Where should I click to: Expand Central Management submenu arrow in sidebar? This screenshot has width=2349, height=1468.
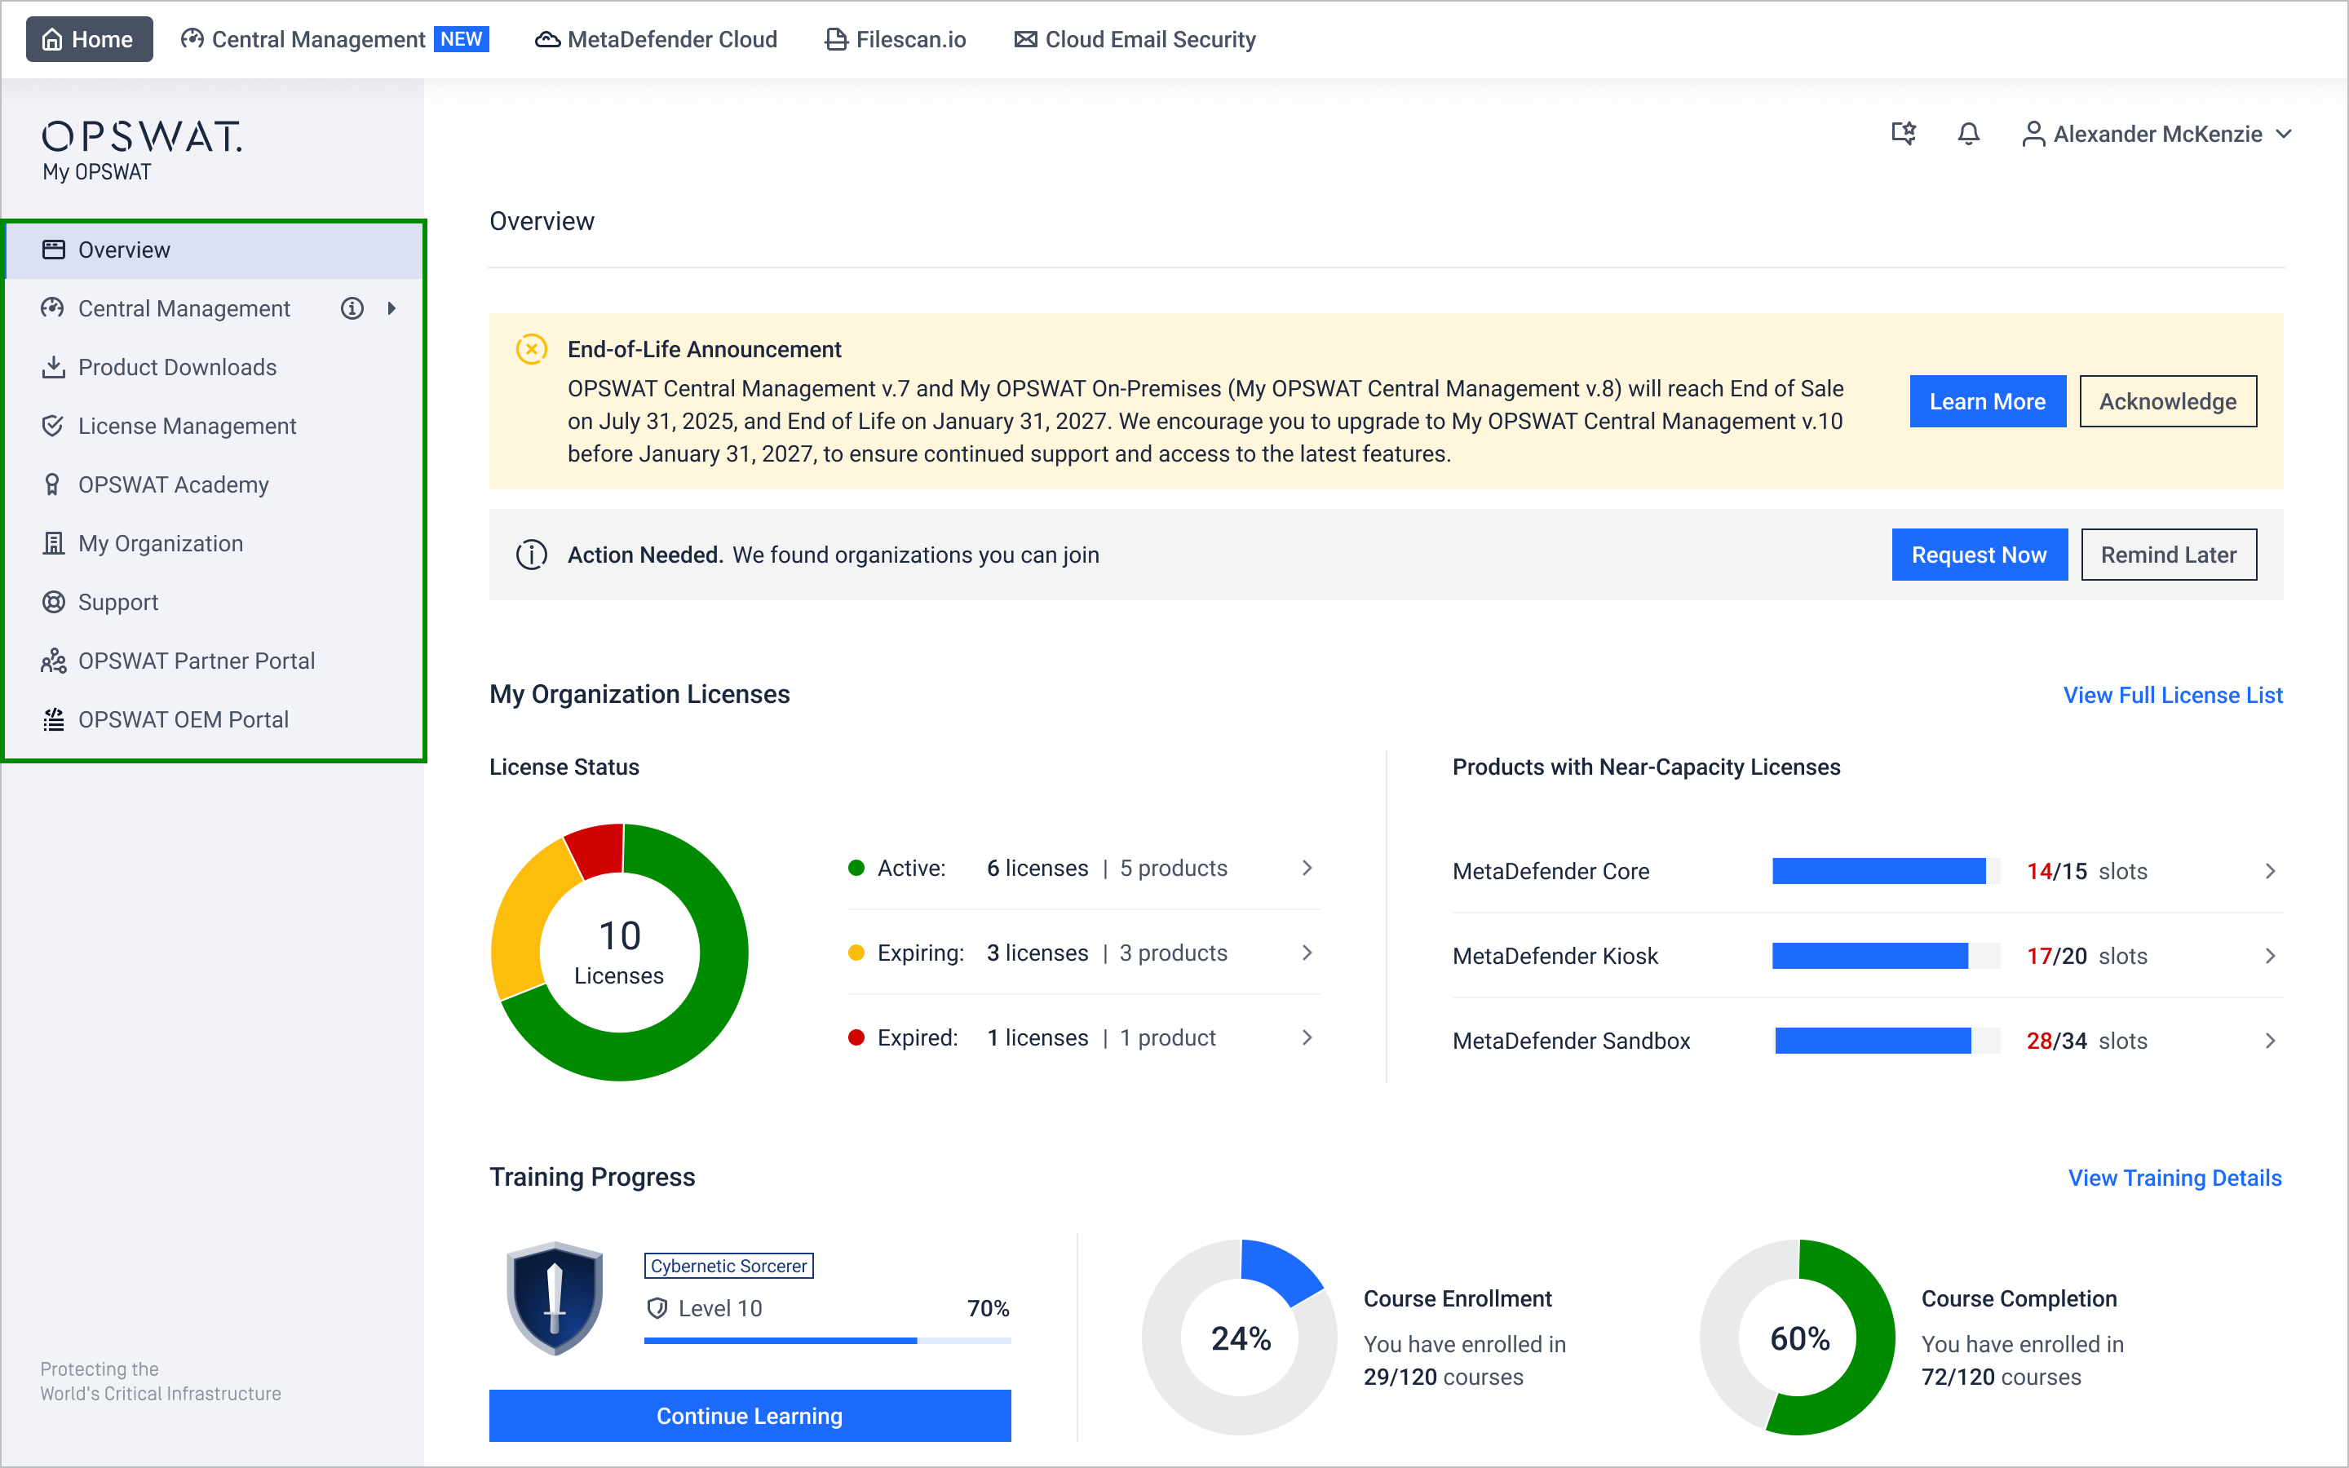point(392,307)
